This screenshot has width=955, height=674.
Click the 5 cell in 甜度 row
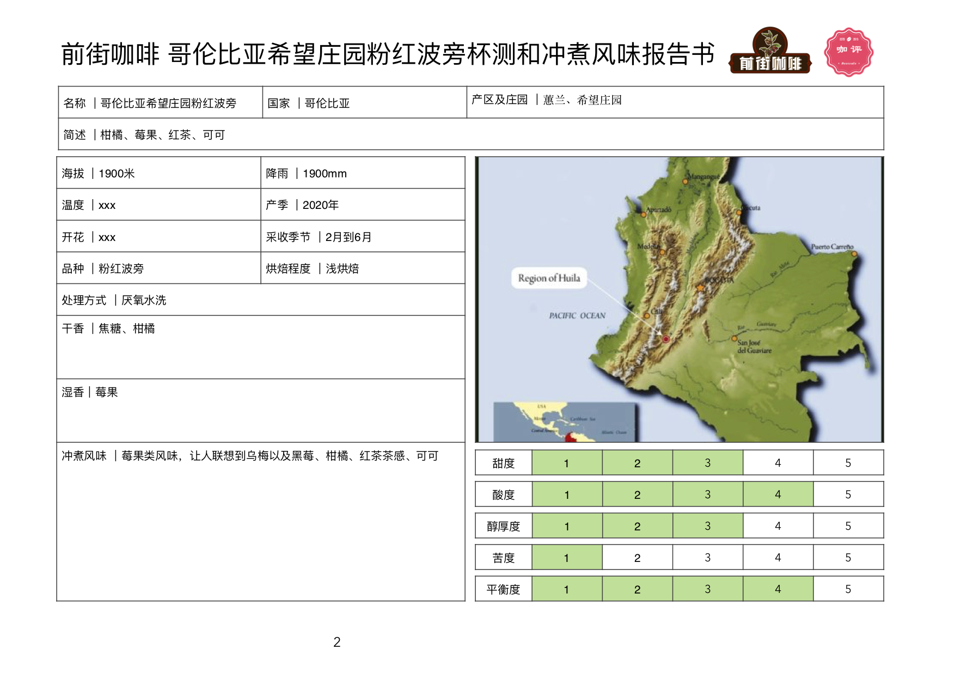[848, 463]
